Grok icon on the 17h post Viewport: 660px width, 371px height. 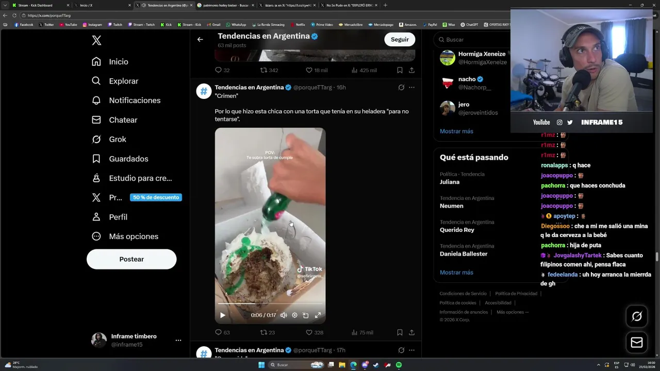click(401, 350)
